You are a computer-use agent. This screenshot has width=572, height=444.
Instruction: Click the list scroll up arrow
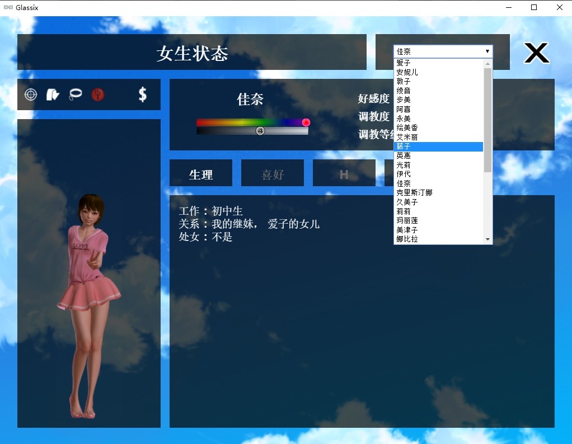(x=487, y=63)
